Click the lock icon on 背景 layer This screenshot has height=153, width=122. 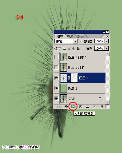[x=100, y=99]
